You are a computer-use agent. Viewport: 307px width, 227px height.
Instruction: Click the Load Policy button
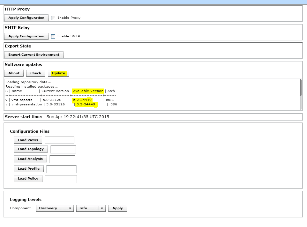(28, 179)
